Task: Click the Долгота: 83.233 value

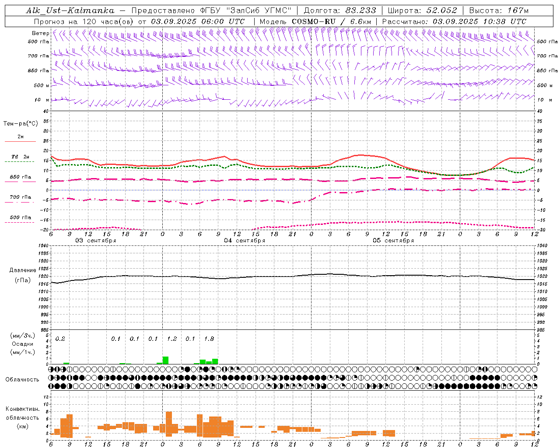Action: [x=340, y=10]
